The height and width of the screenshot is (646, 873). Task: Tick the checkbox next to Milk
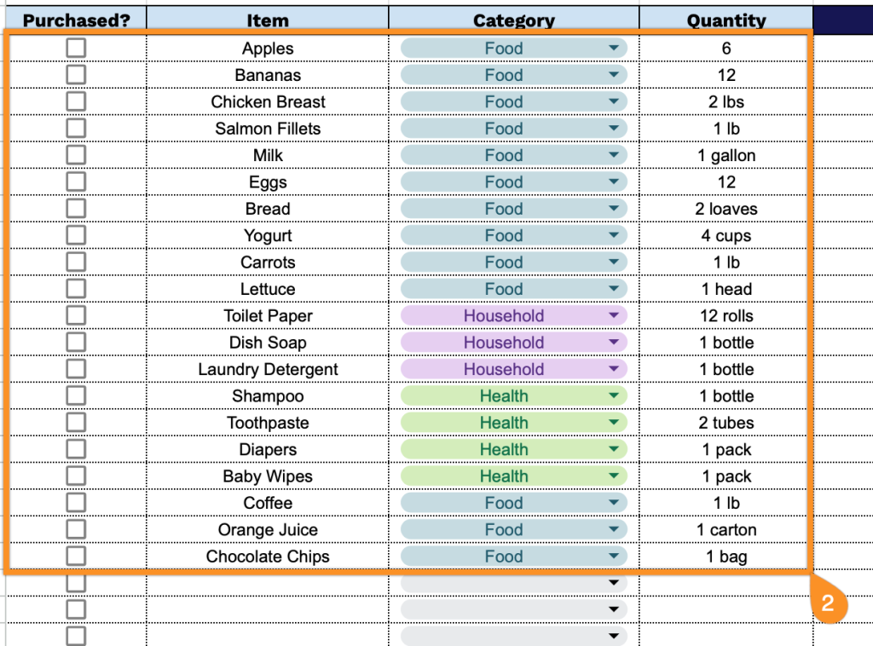(76, 155)
